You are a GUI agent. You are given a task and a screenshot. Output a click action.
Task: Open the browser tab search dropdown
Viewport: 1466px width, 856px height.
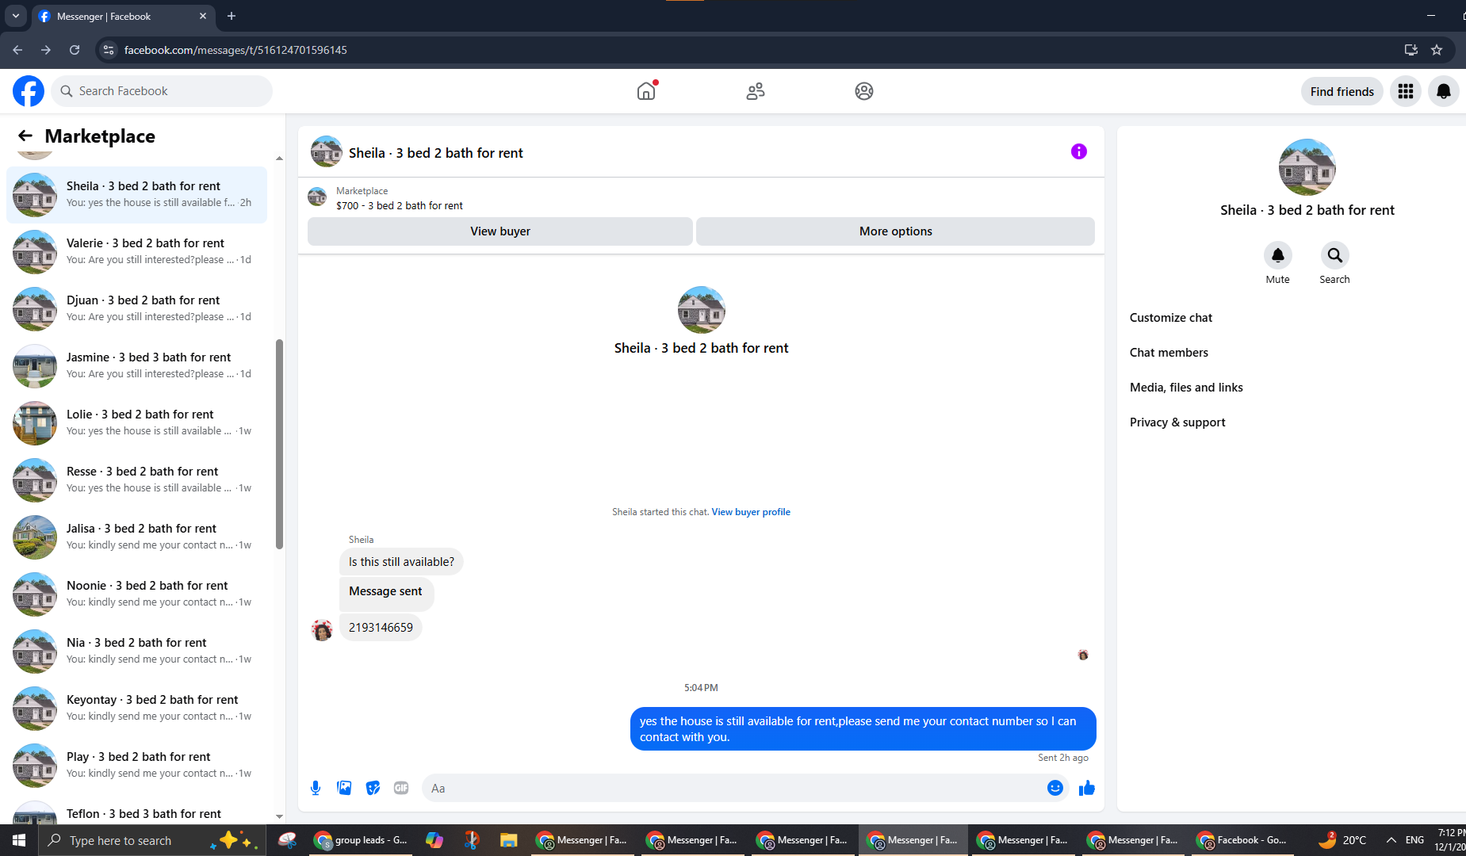click(x=16, y=16)
